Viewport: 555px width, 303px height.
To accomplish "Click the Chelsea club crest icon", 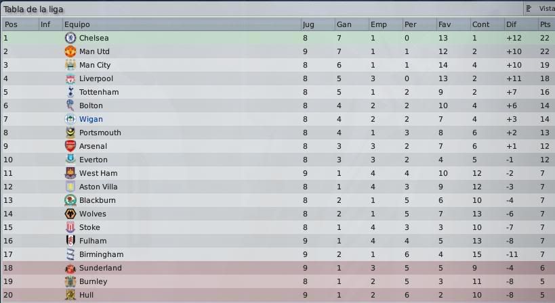I will [x=70, y=38].
